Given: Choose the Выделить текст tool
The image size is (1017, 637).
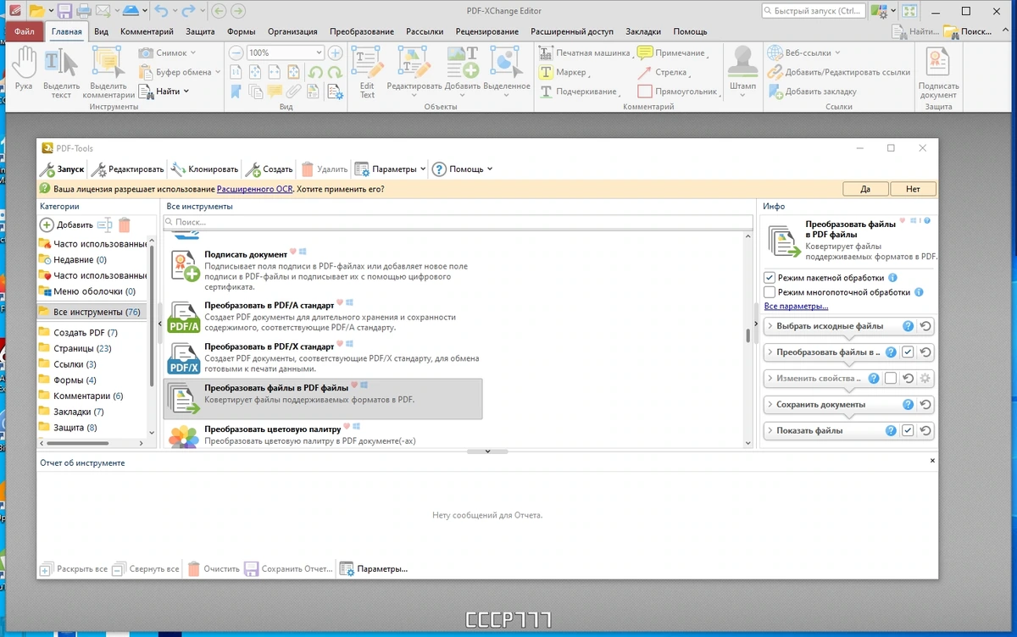Looking at the screenshot, I should click(61, 71).
